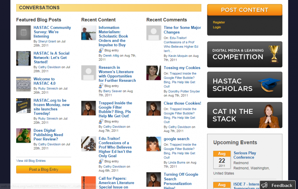
Task: Click Edu-Traitor post thumbnail image
Action: 88,144
